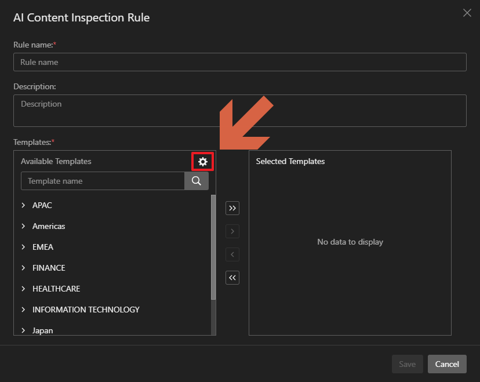The height and width of the screenshot is (382, 480).
Task: Select the Japan template category
Action: tap(42, 330)
